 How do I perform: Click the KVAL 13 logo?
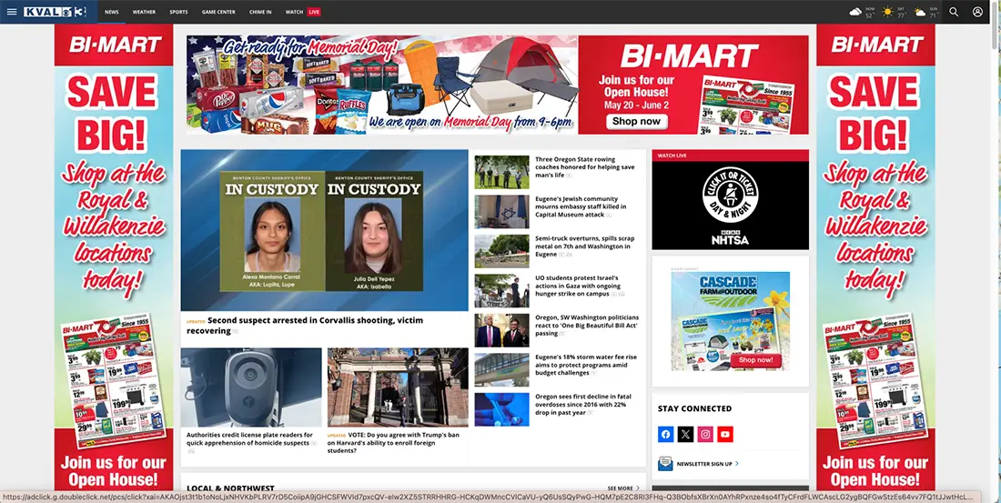(55, 12)
